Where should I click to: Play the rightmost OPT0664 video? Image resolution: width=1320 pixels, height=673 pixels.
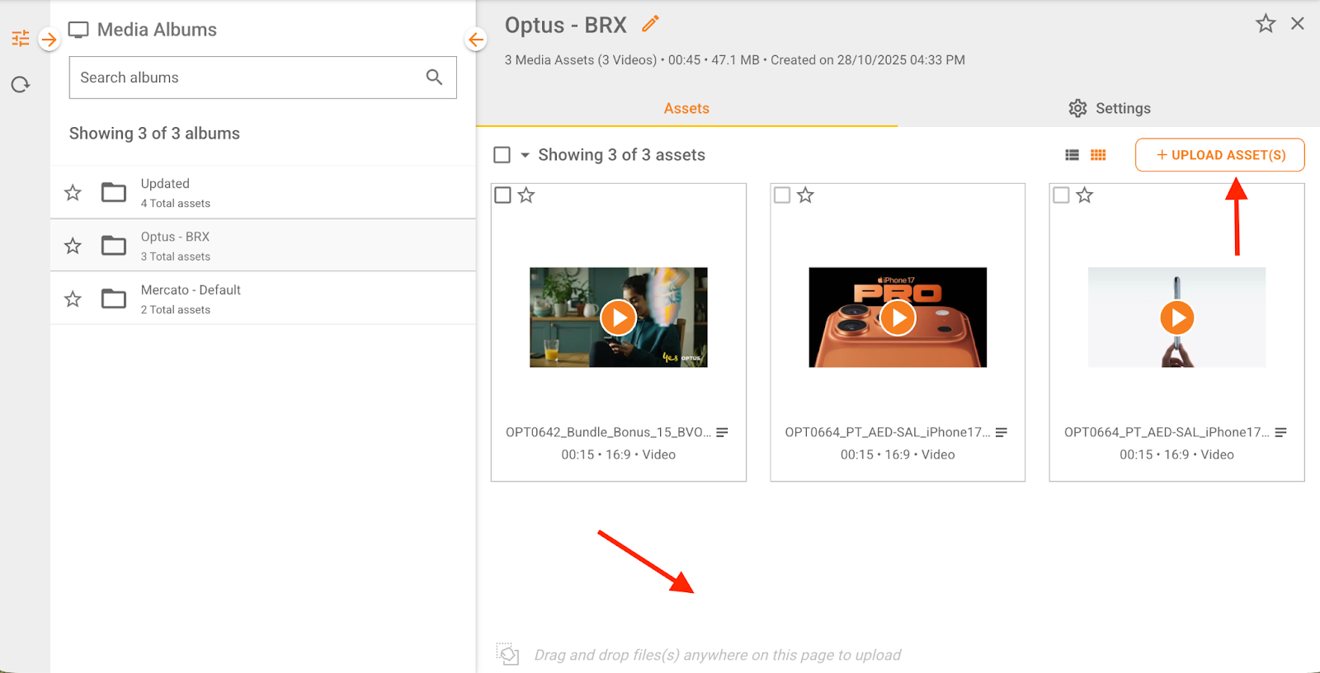[1177, 318]
